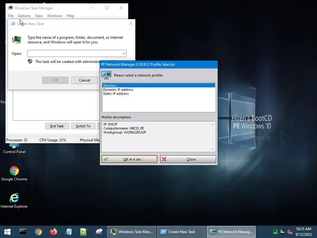Open the Control Panel desktop icon
This screenshot has width=317, height=238.
(14, 148)
